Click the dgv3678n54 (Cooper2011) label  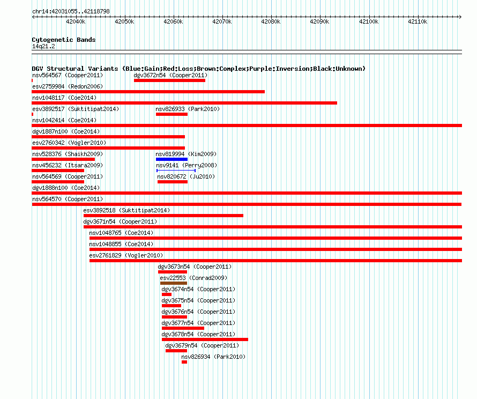(198, 334)
